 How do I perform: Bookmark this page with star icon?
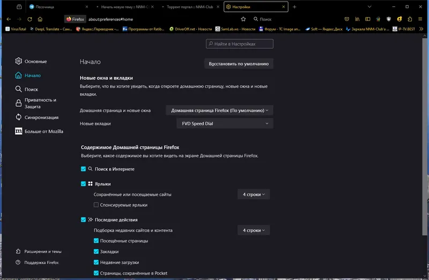coord(243,19)
